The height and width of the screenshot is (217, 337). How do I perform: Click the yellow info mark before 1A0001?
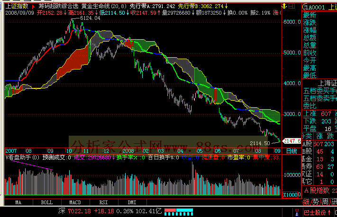[304, 7]
